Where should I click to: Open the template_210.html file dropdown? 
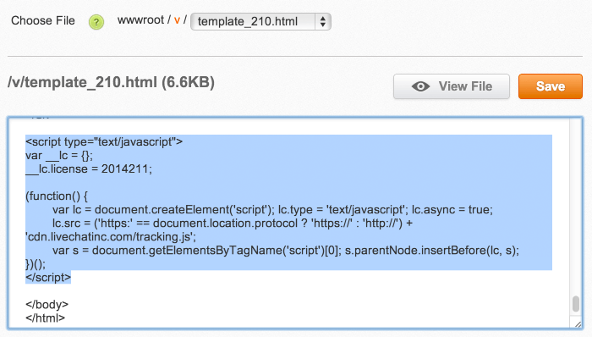[260, 21]
